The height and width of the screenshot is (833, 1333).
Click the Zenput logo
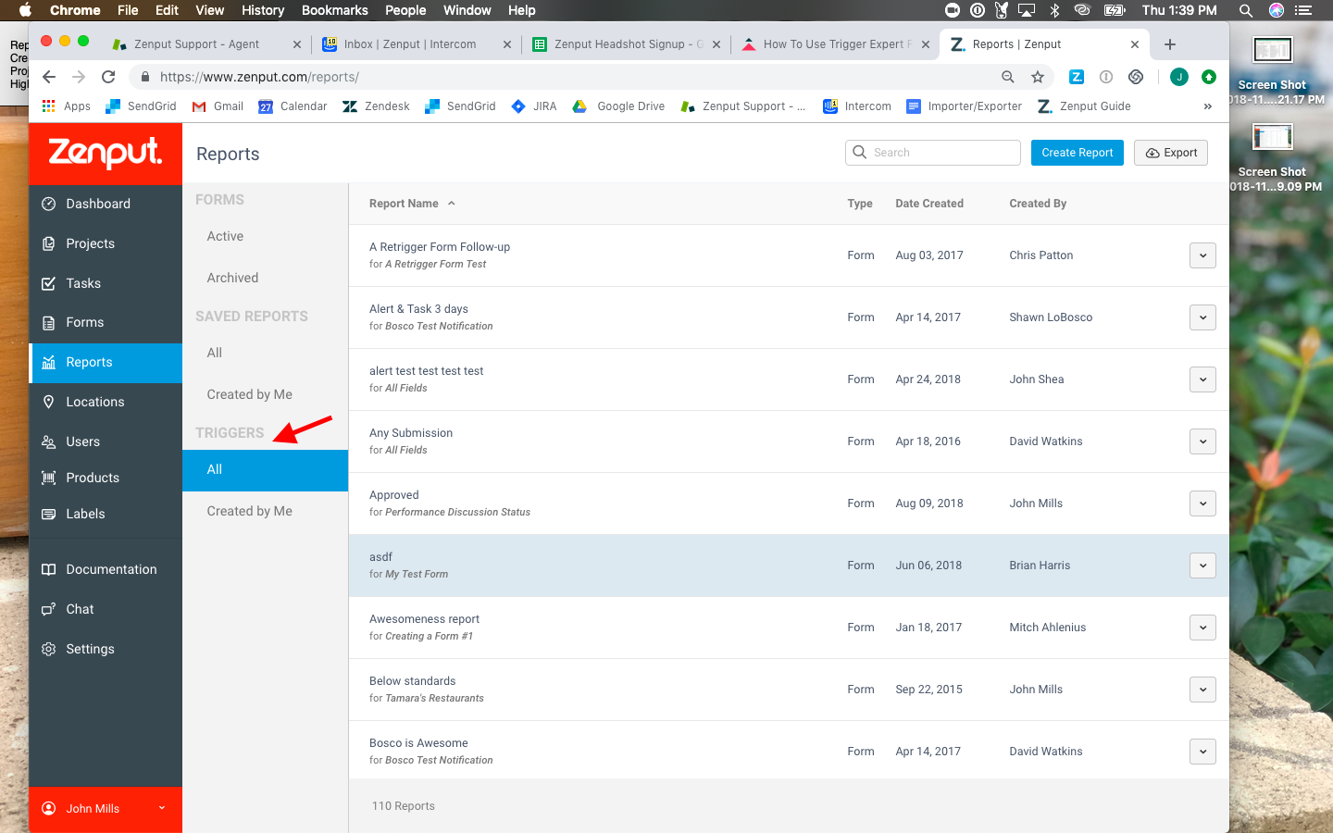pyautogui.click(x=105, y=153)
